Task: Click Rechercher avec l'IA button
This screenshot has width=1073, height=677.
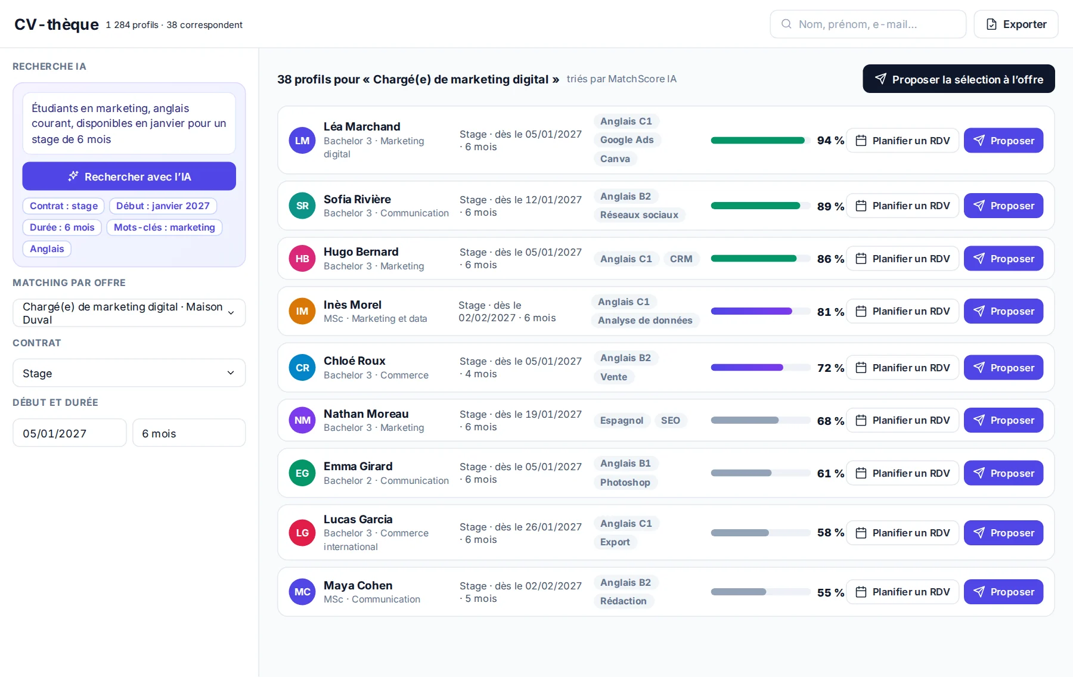Action: tap(129, 176)
